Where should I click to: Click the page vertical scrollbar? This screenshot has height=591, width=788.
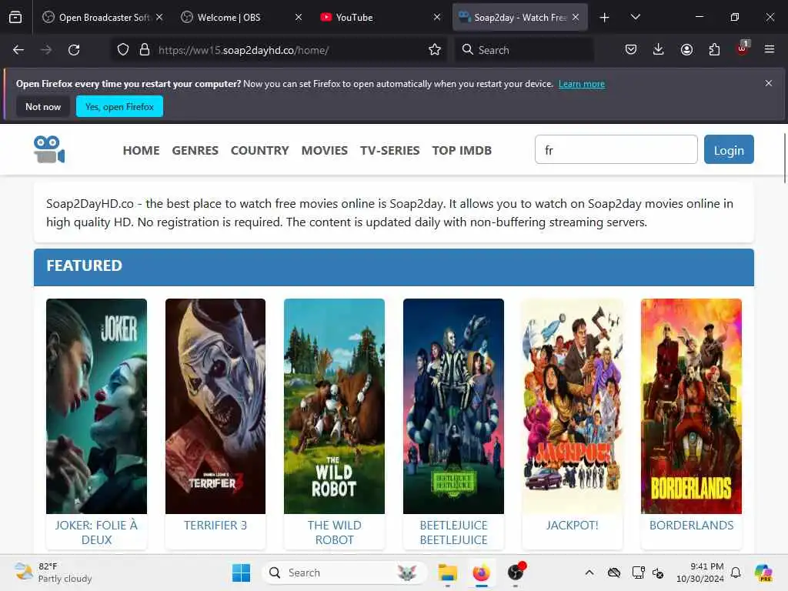coord(784,159)
